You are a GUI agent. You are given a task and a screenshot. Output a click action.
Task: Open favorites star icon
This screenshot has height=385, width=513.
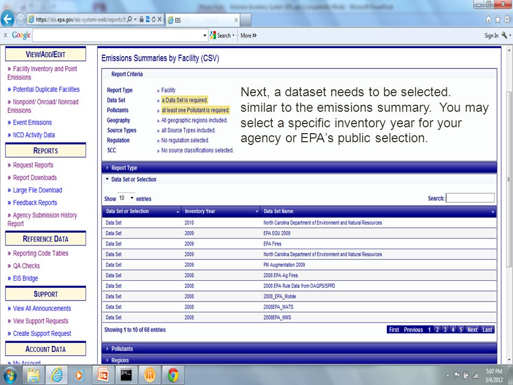[x=498, y=20]
